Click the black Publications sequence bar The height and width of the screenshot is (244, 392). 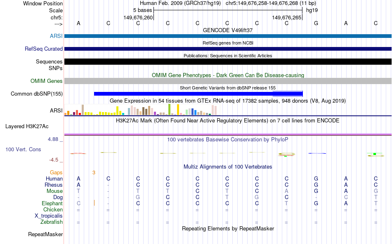pos(228,61)
